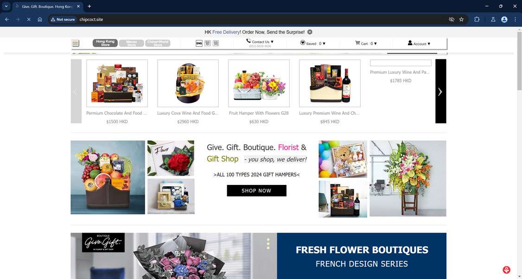The height and width of the screenshot is (279, 522).
Task: Select the ENG language icon
Action: click(x=199, y=43)
